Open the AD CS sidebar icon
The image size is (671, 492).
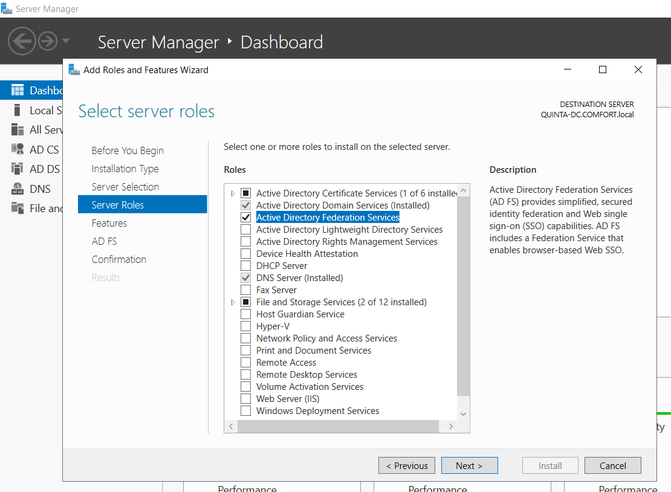[x=18, y=149]
